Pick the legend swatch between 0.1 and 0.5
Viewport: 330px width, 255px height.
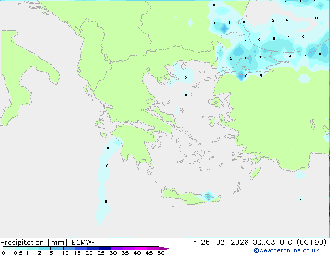point(9,248)
